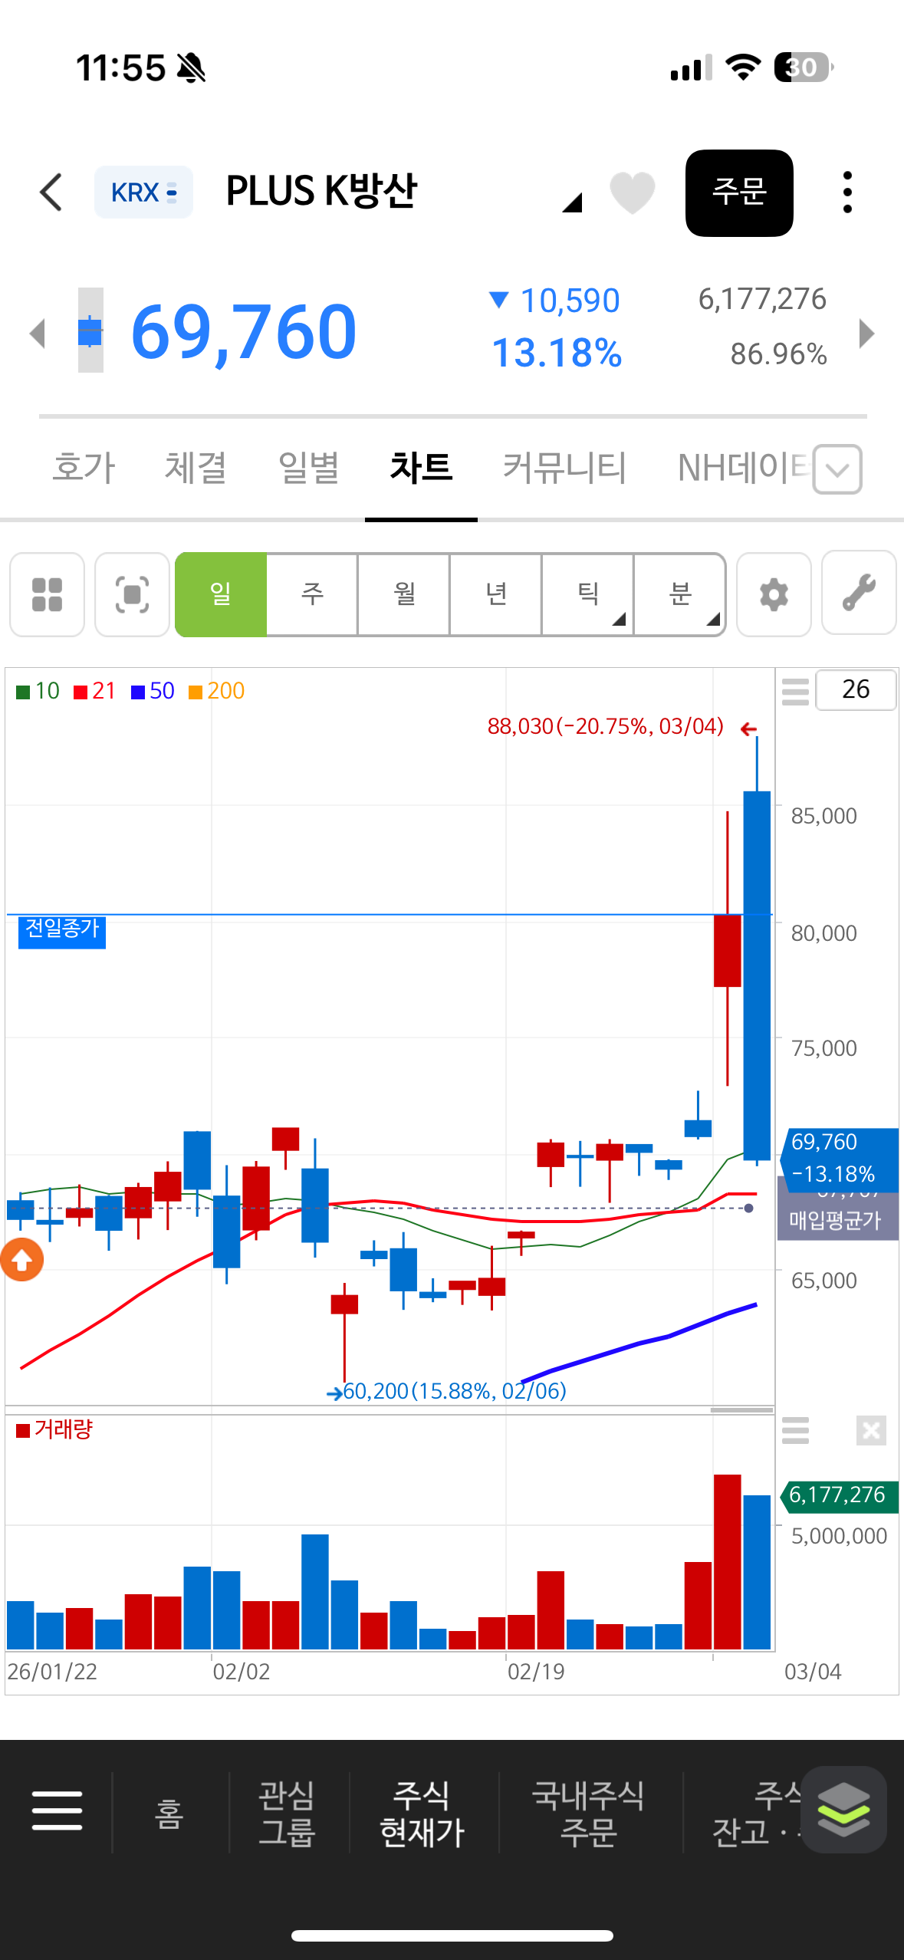This screenshot has height=1960, width=904.
Task: Tap the fullscreen chart icon
Action: pyautogui.click(x=132, y=594)
